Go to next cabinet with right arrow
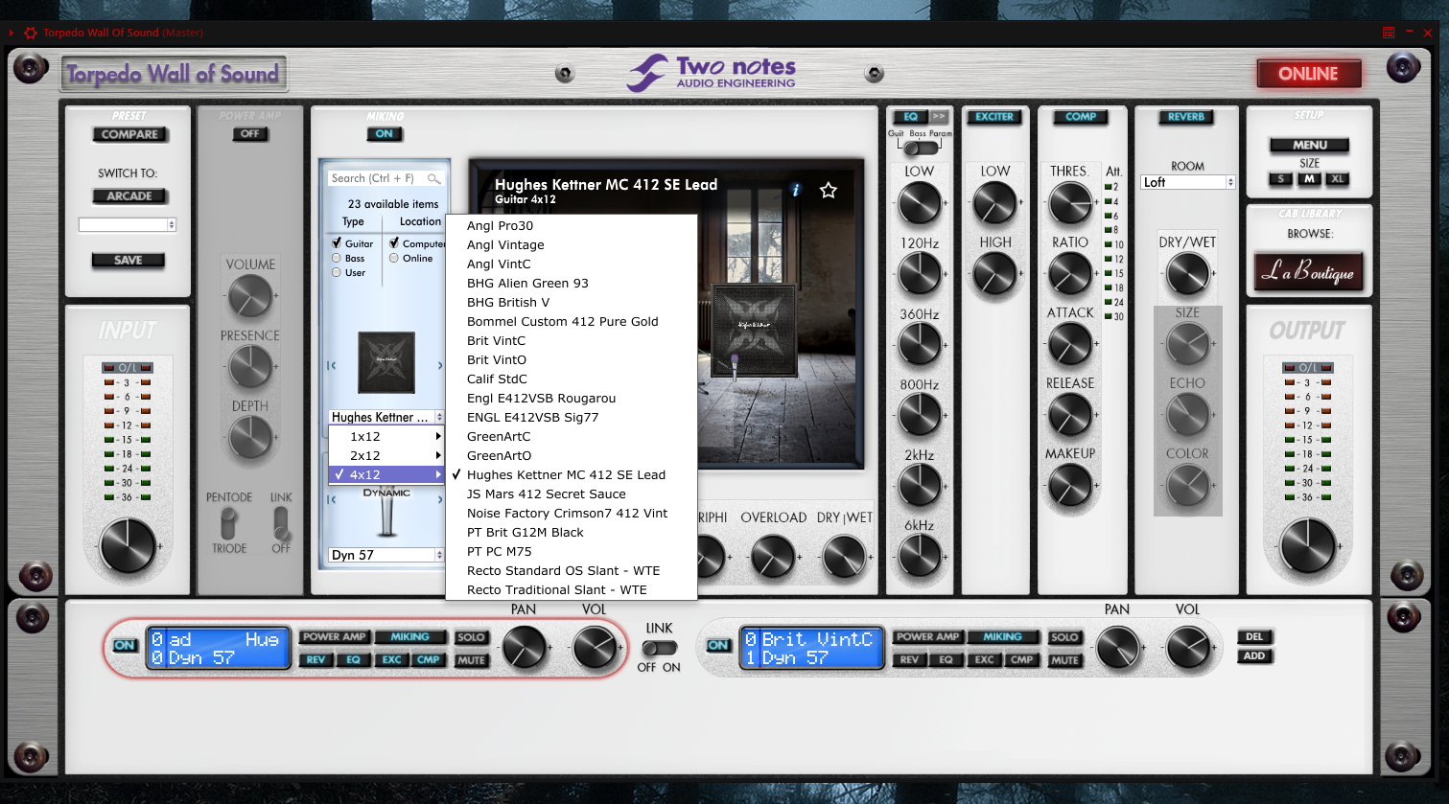1449x804 pixels. pyautogui.click(x=440, y=365)
